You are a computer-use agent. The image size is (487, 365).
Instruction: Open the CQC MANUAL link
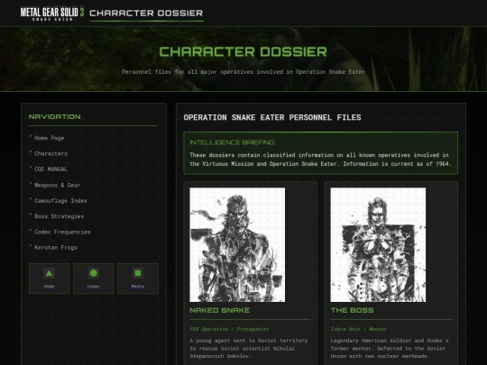coord(51,169)
